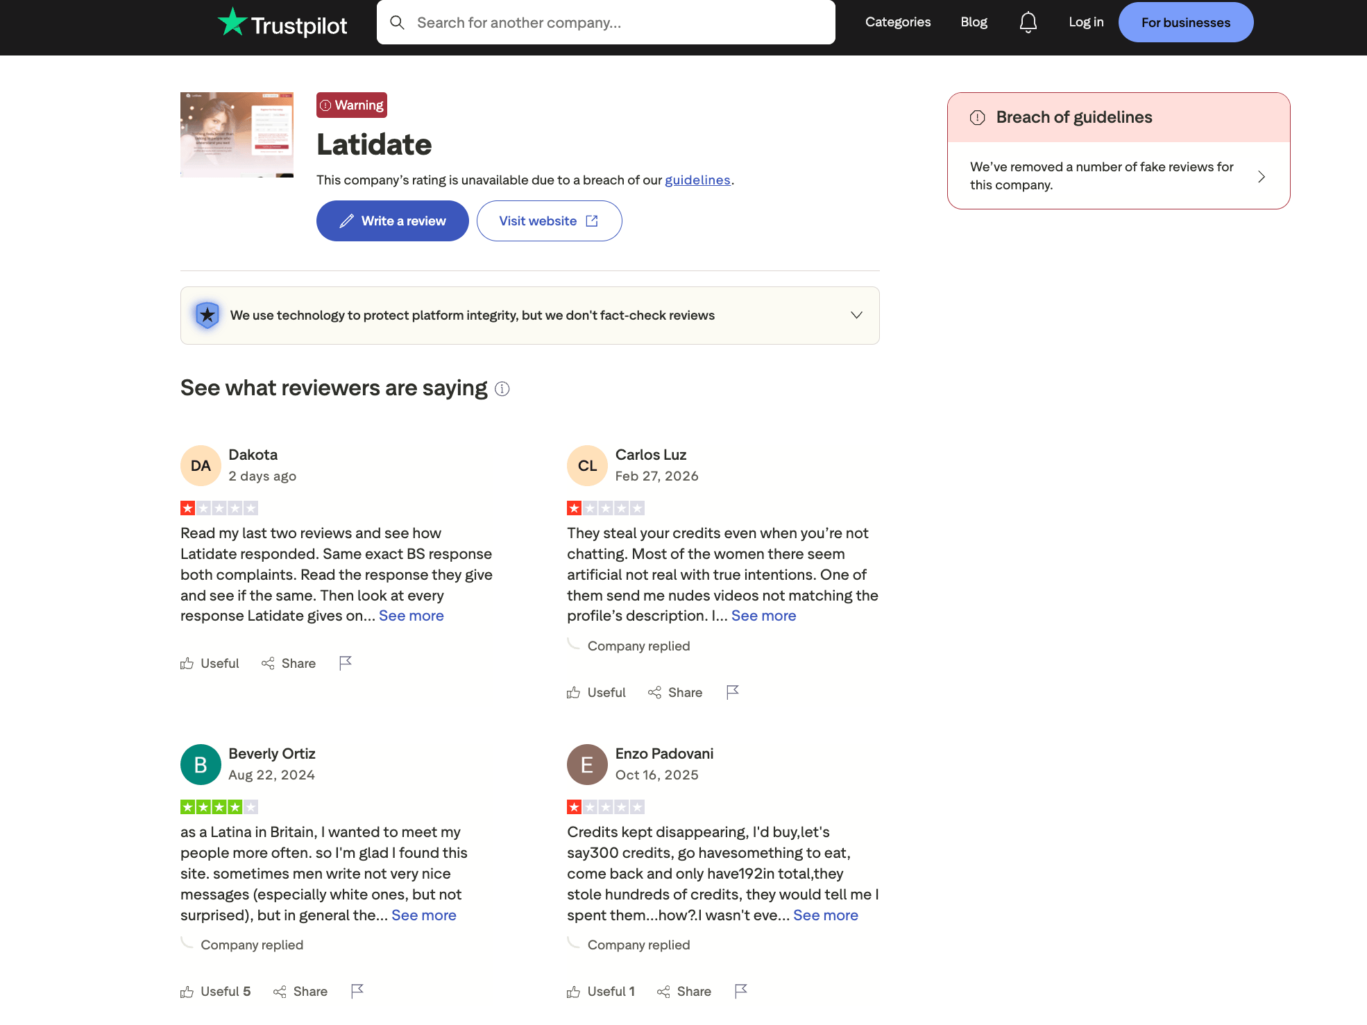Open reviewer name Enzo Padovani

click(664, 754)
